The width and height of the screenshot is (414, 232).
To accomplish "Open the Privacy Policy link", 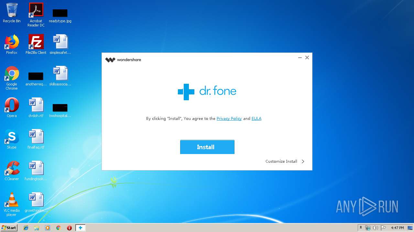I will click(x=229, y=119).
